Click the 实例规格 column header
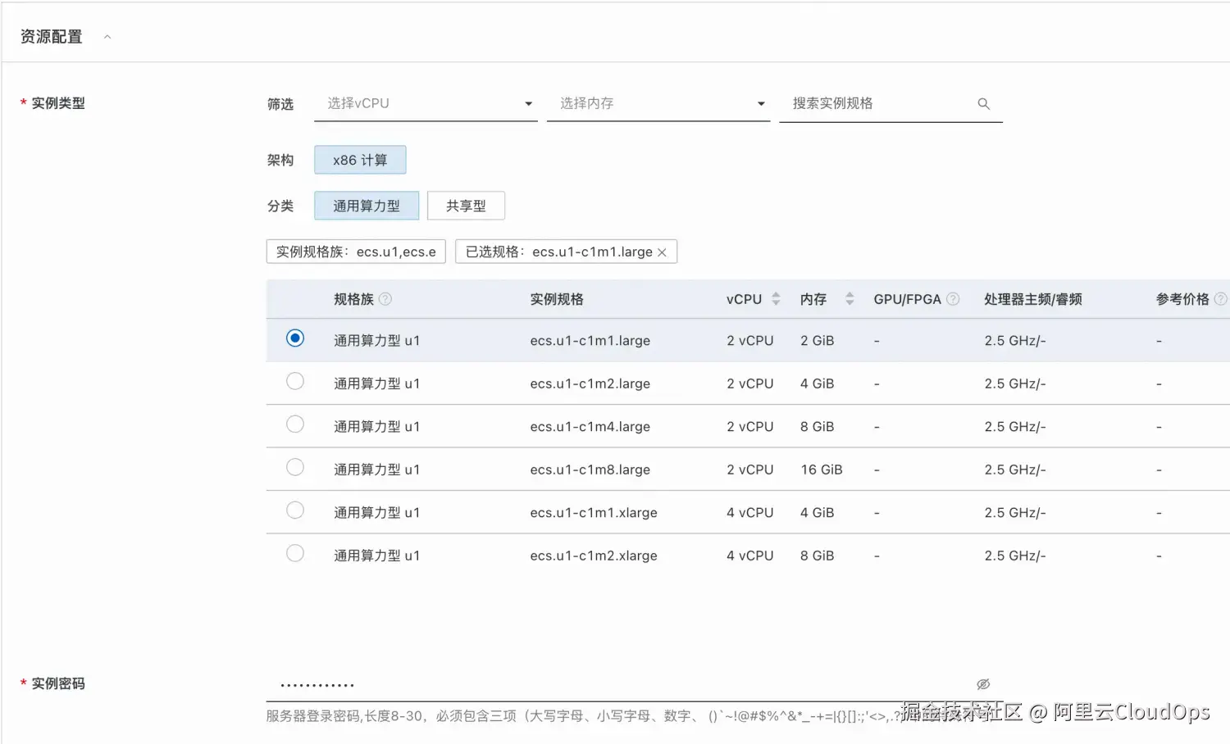 click(x=557, y=299)
